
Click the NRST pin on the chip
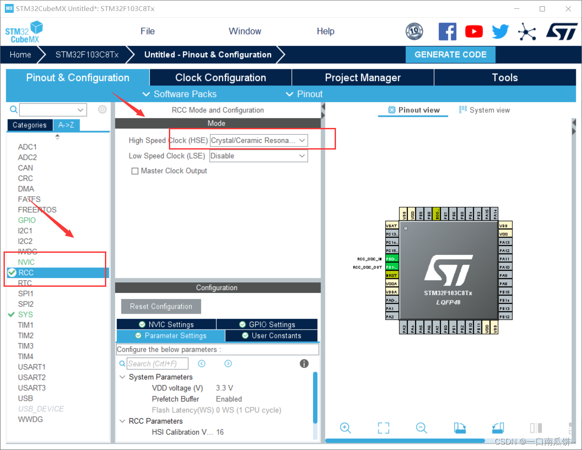point(392,275)
